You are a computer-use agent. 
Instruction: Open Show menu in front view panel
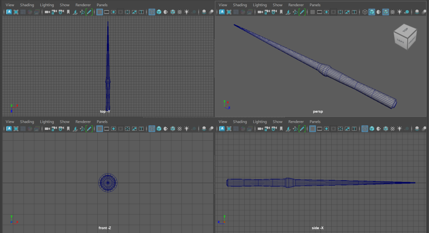[x=65, y=122]
